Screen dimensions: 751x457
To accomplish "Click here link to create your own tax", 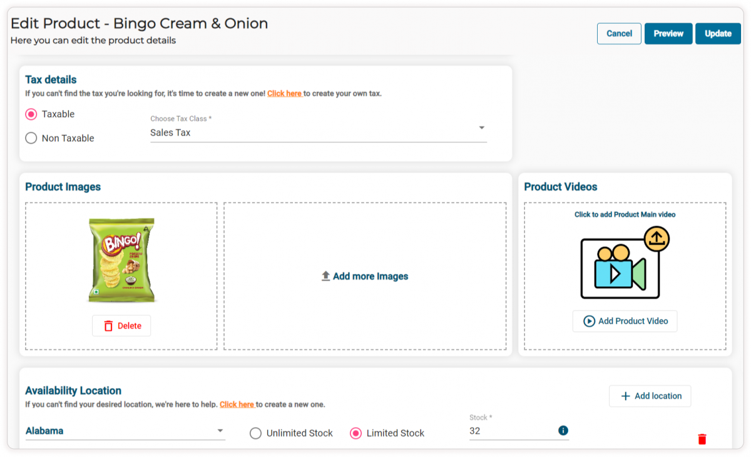I will 285,94.
